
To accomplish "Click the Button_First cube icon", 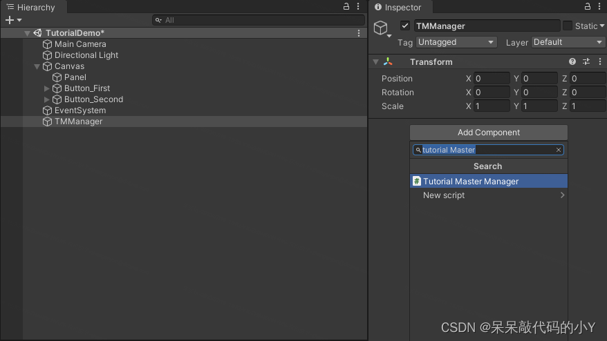I will point(57,88).
